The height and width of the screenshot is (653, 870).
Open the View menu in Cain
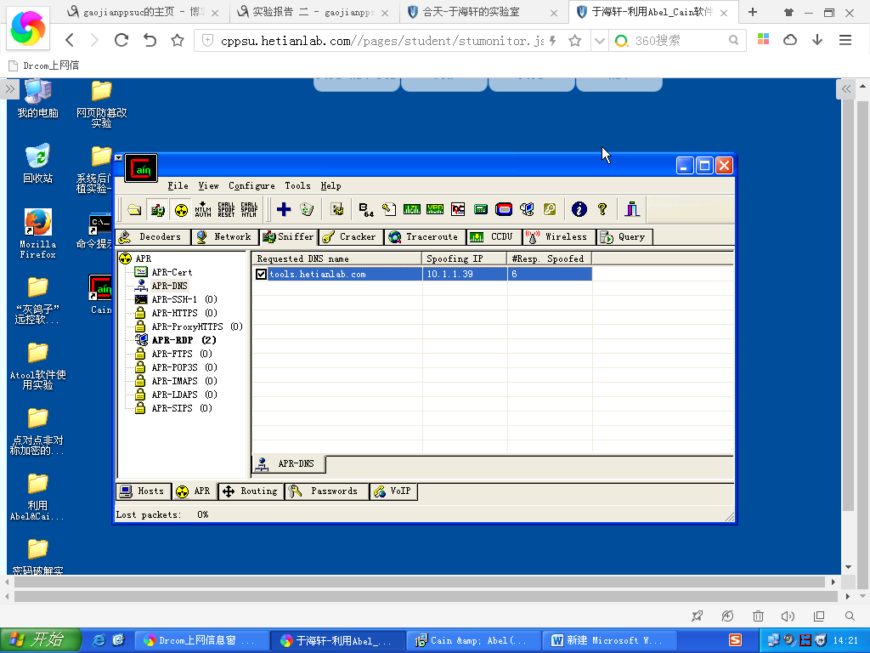pyautogui.click(x=209, y=186)
